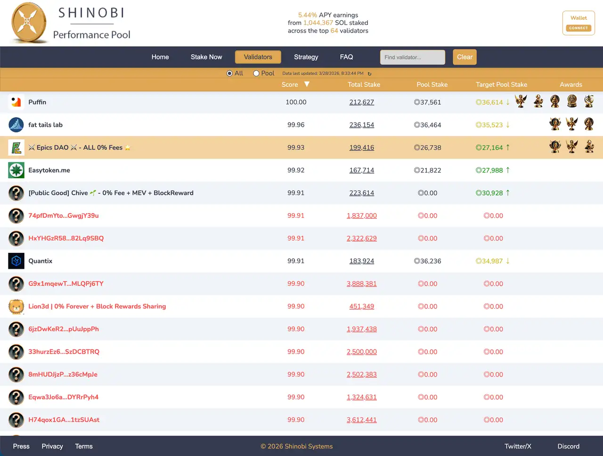Open the Validators section
The width and height of the screenshot is (603, 456).
click(258, 57)
